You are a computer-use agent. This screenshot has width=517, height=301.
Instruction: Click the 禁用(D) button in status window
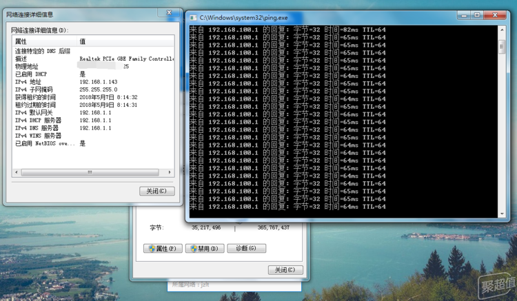[205, 249]
